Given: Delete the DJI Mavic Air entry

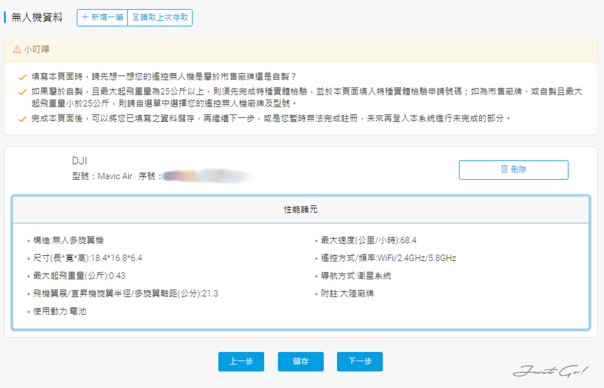Looking at the screenshot, I should point(513,170).
